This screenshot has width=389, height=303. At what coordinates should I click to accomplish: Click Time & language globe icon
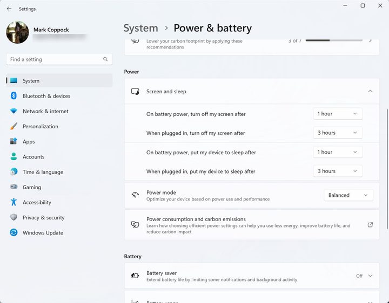click(x=14, y=172)
